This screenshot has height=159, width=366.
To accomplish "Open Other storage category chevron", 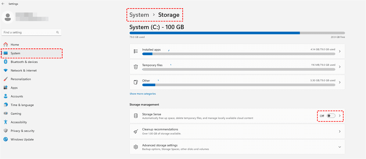I will pyautogui.click(x=339, y=82).
